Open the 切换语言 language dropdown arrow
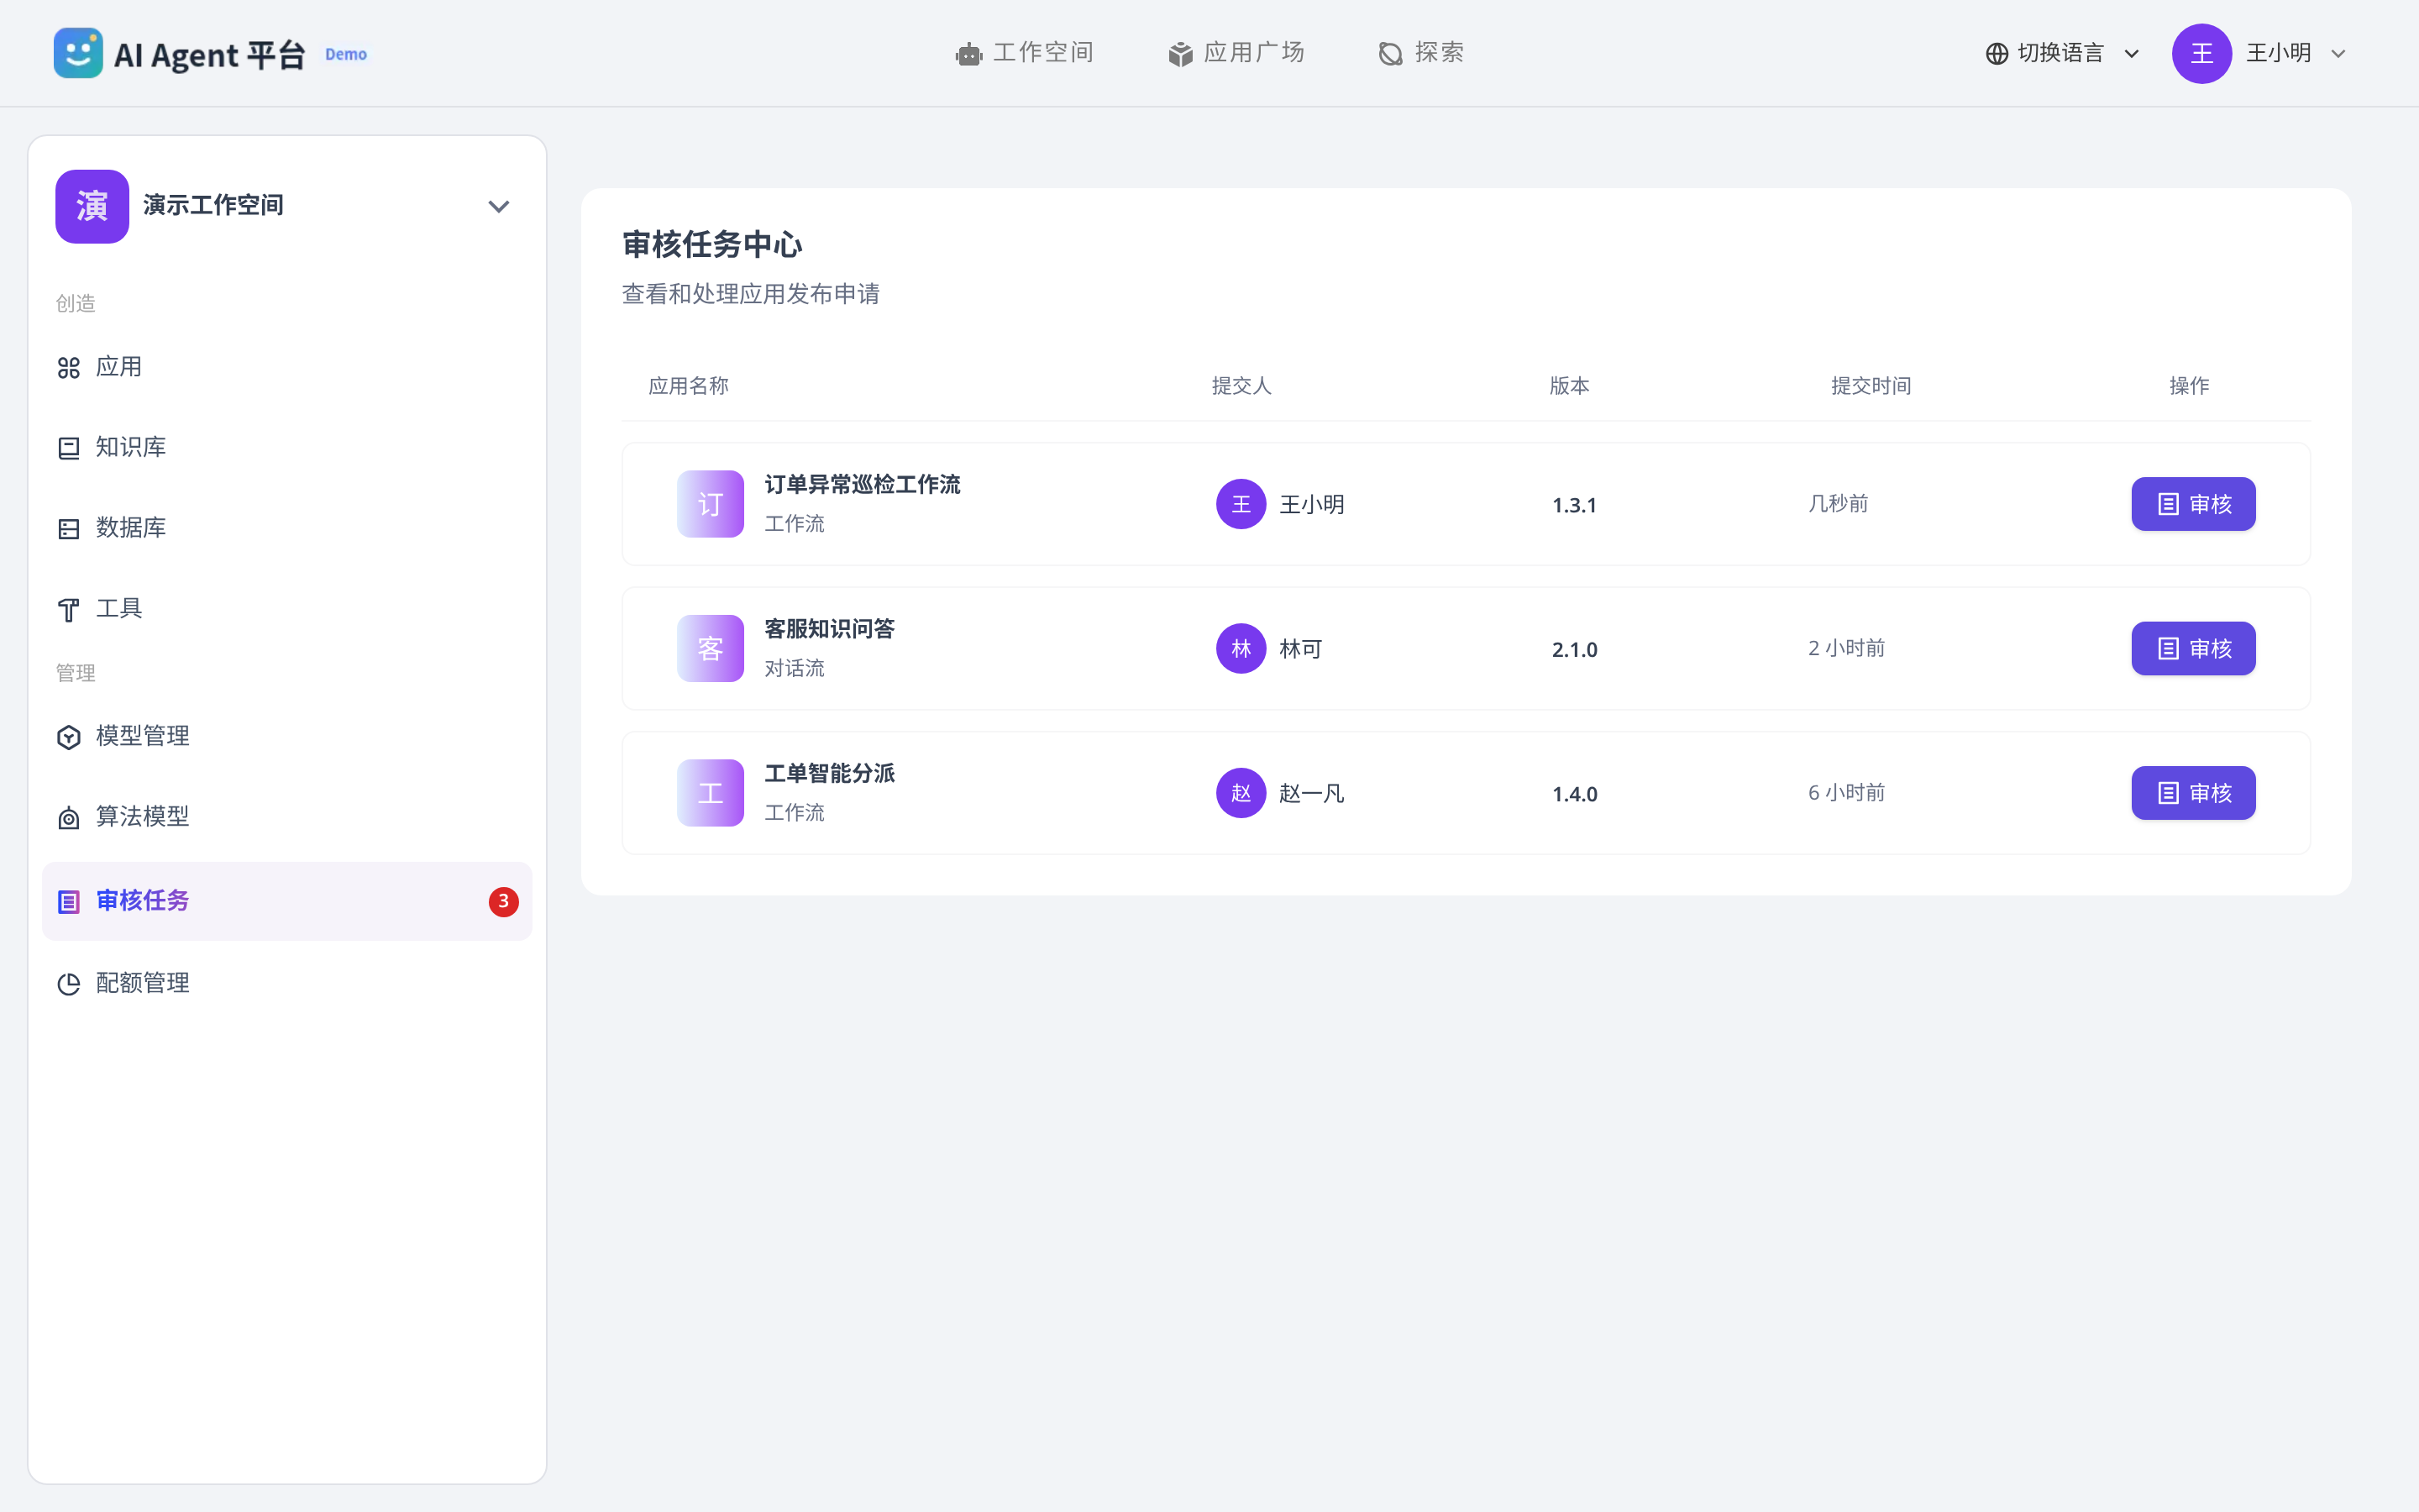Viewport: 2419px width, 1512px height. (2131, 54)
